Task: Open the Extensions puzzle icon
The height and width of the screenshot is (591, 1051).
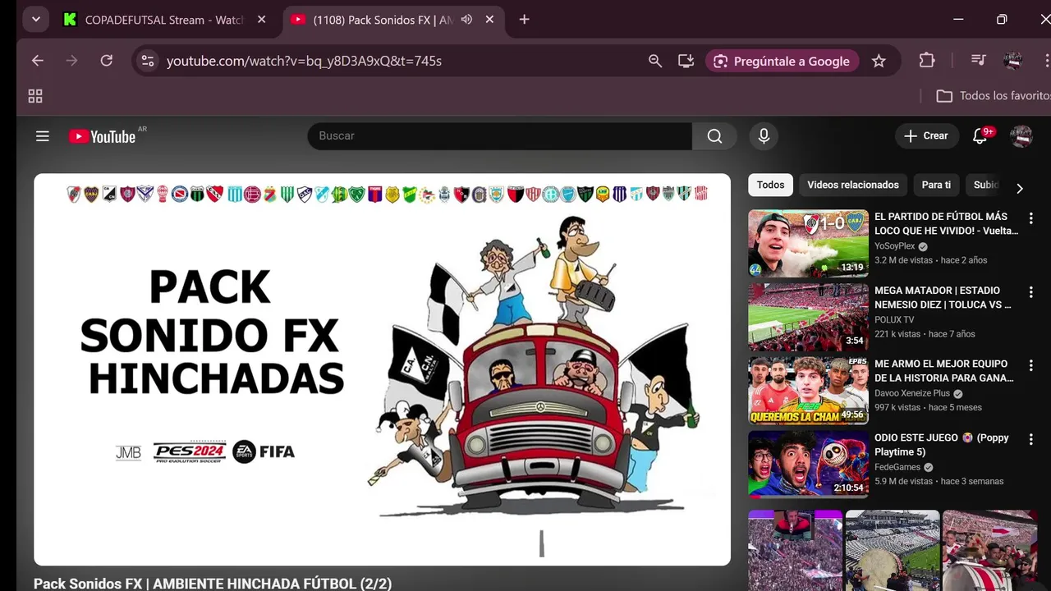Action: (927, 61)
